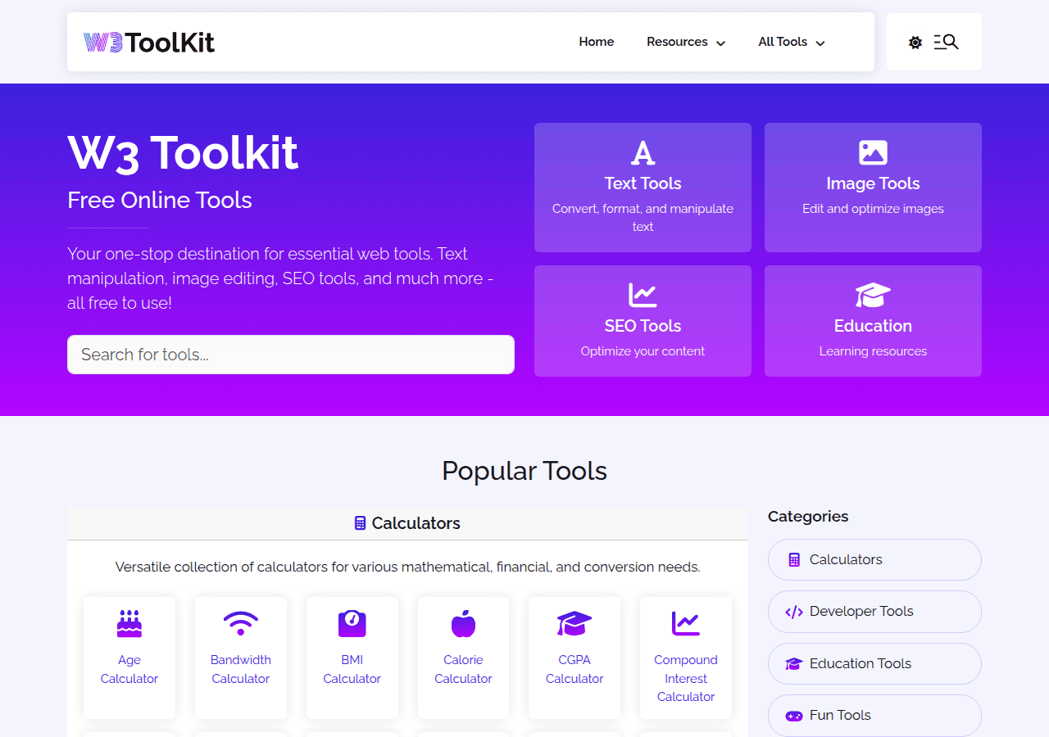1049x737 pixels.
Task: Click the Image Tools picture icon
Action: pos(873,152)
